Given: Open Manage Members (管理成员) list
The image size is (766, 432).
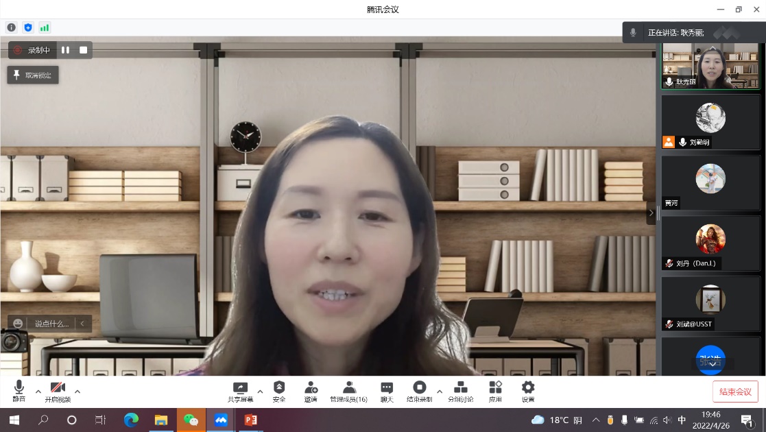Looking at the screenshot, I should [x=348, y=392].
